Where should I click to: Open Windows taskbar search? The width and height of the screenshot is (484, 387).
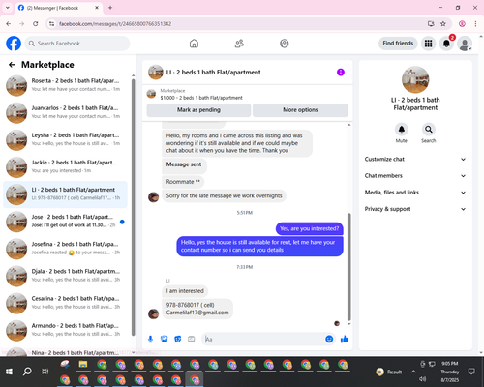pyautogui.click(x=27, y=372)
